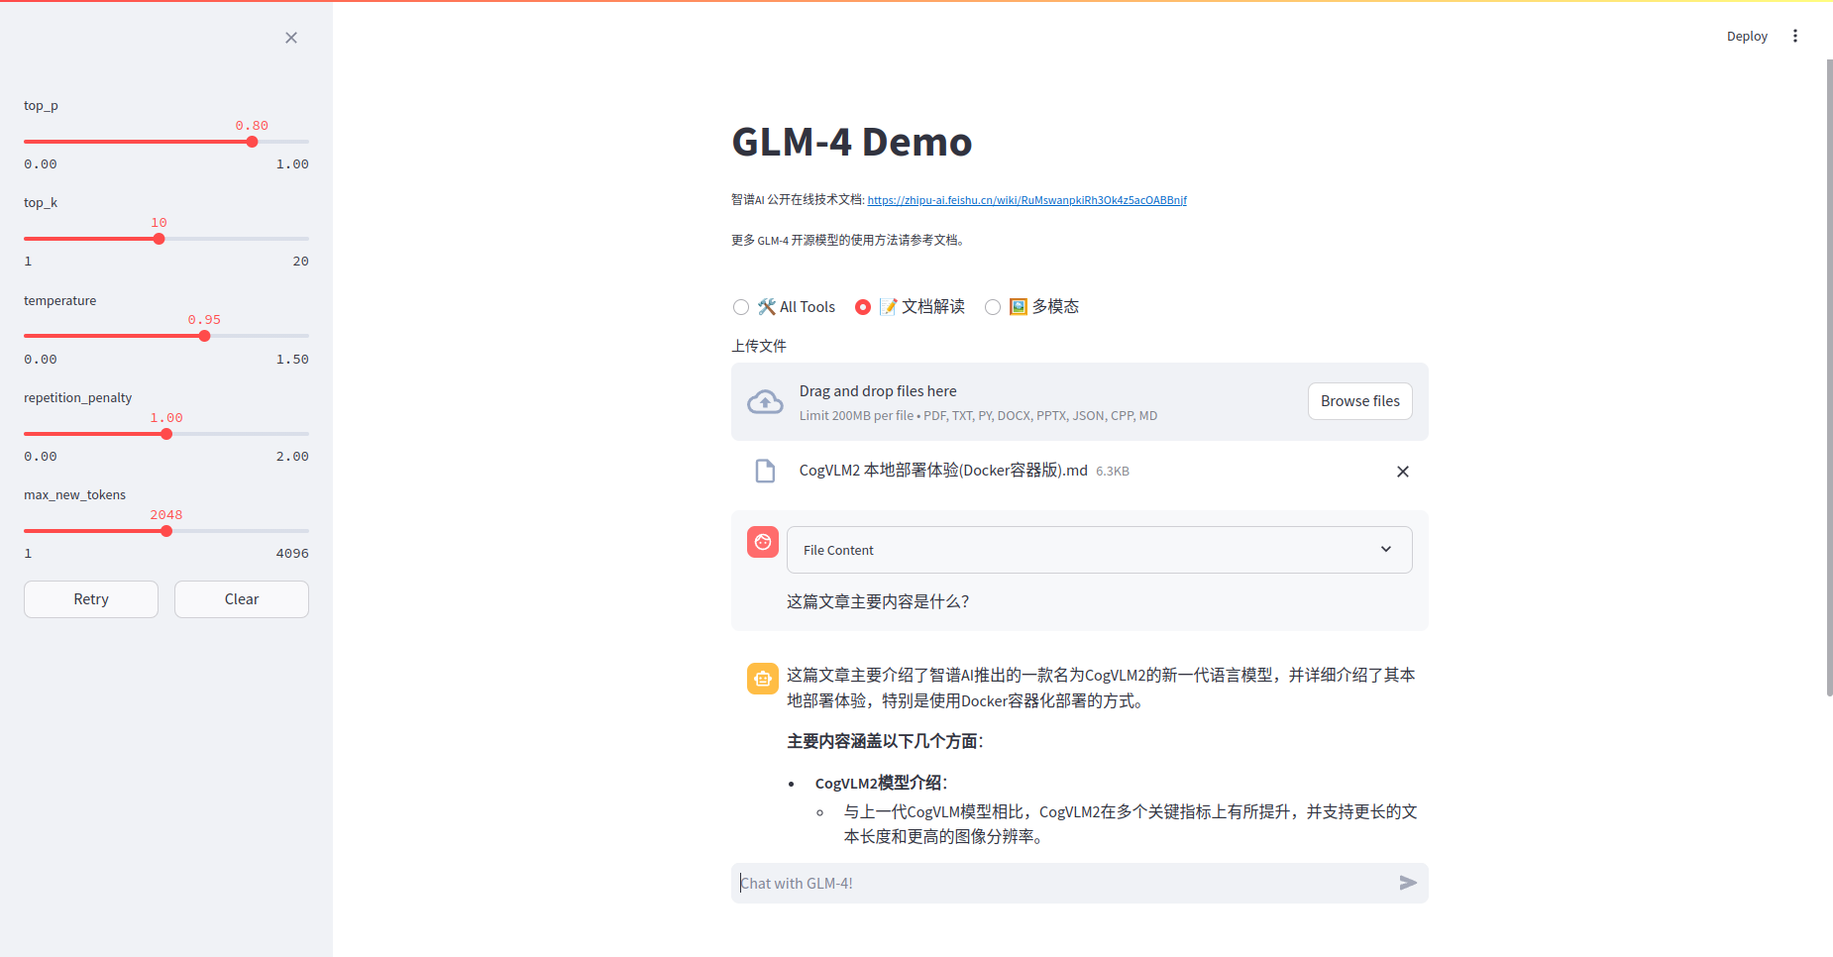The height and width of the screenshot is (957, 1833).
Task: Click the top_k slider handle
Action: 159,239
